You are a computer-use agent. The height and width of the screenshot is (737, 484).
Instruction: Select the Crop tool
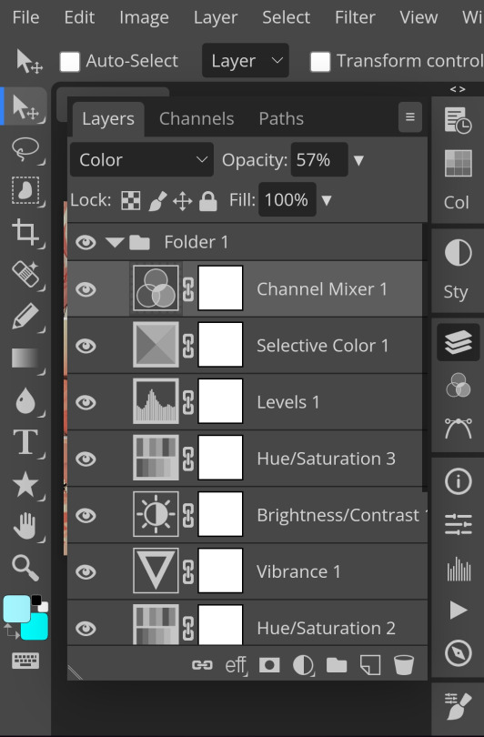click(25, 232)
